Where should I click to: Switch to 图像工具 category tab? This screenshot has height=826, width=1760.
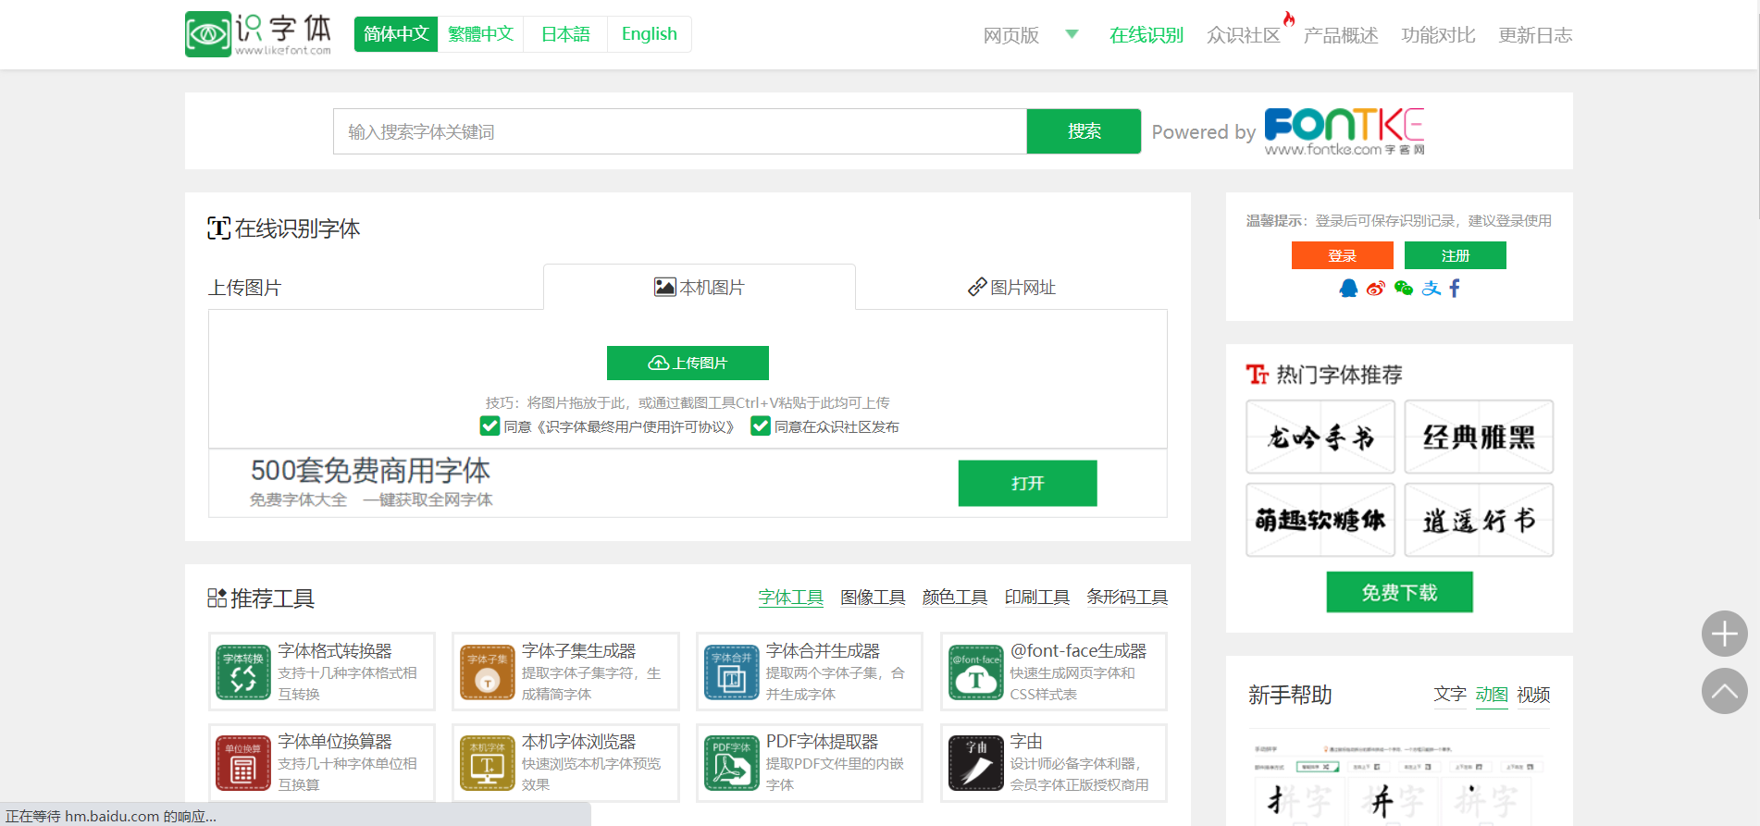(x=873, y=598)
